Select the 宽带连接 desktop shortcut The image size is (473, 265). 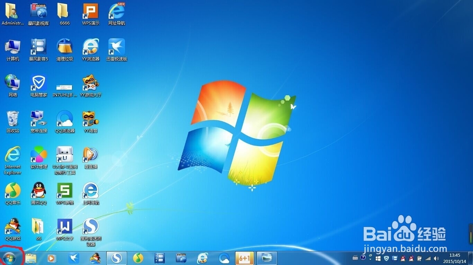(x=39, y=122)
